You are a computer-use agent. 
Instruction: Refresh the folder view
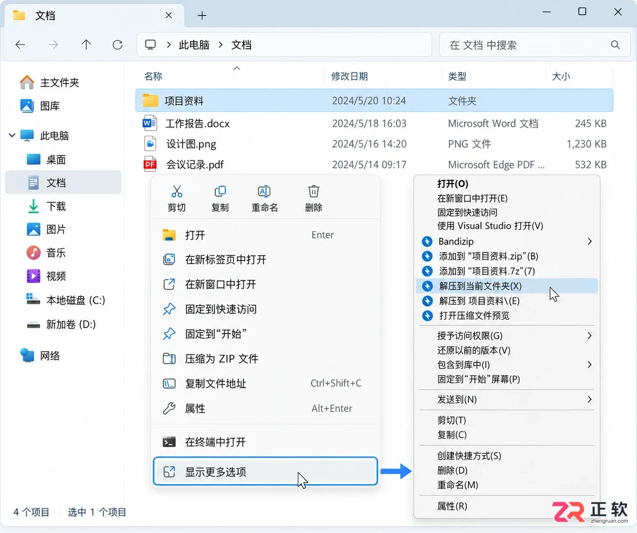117,45
